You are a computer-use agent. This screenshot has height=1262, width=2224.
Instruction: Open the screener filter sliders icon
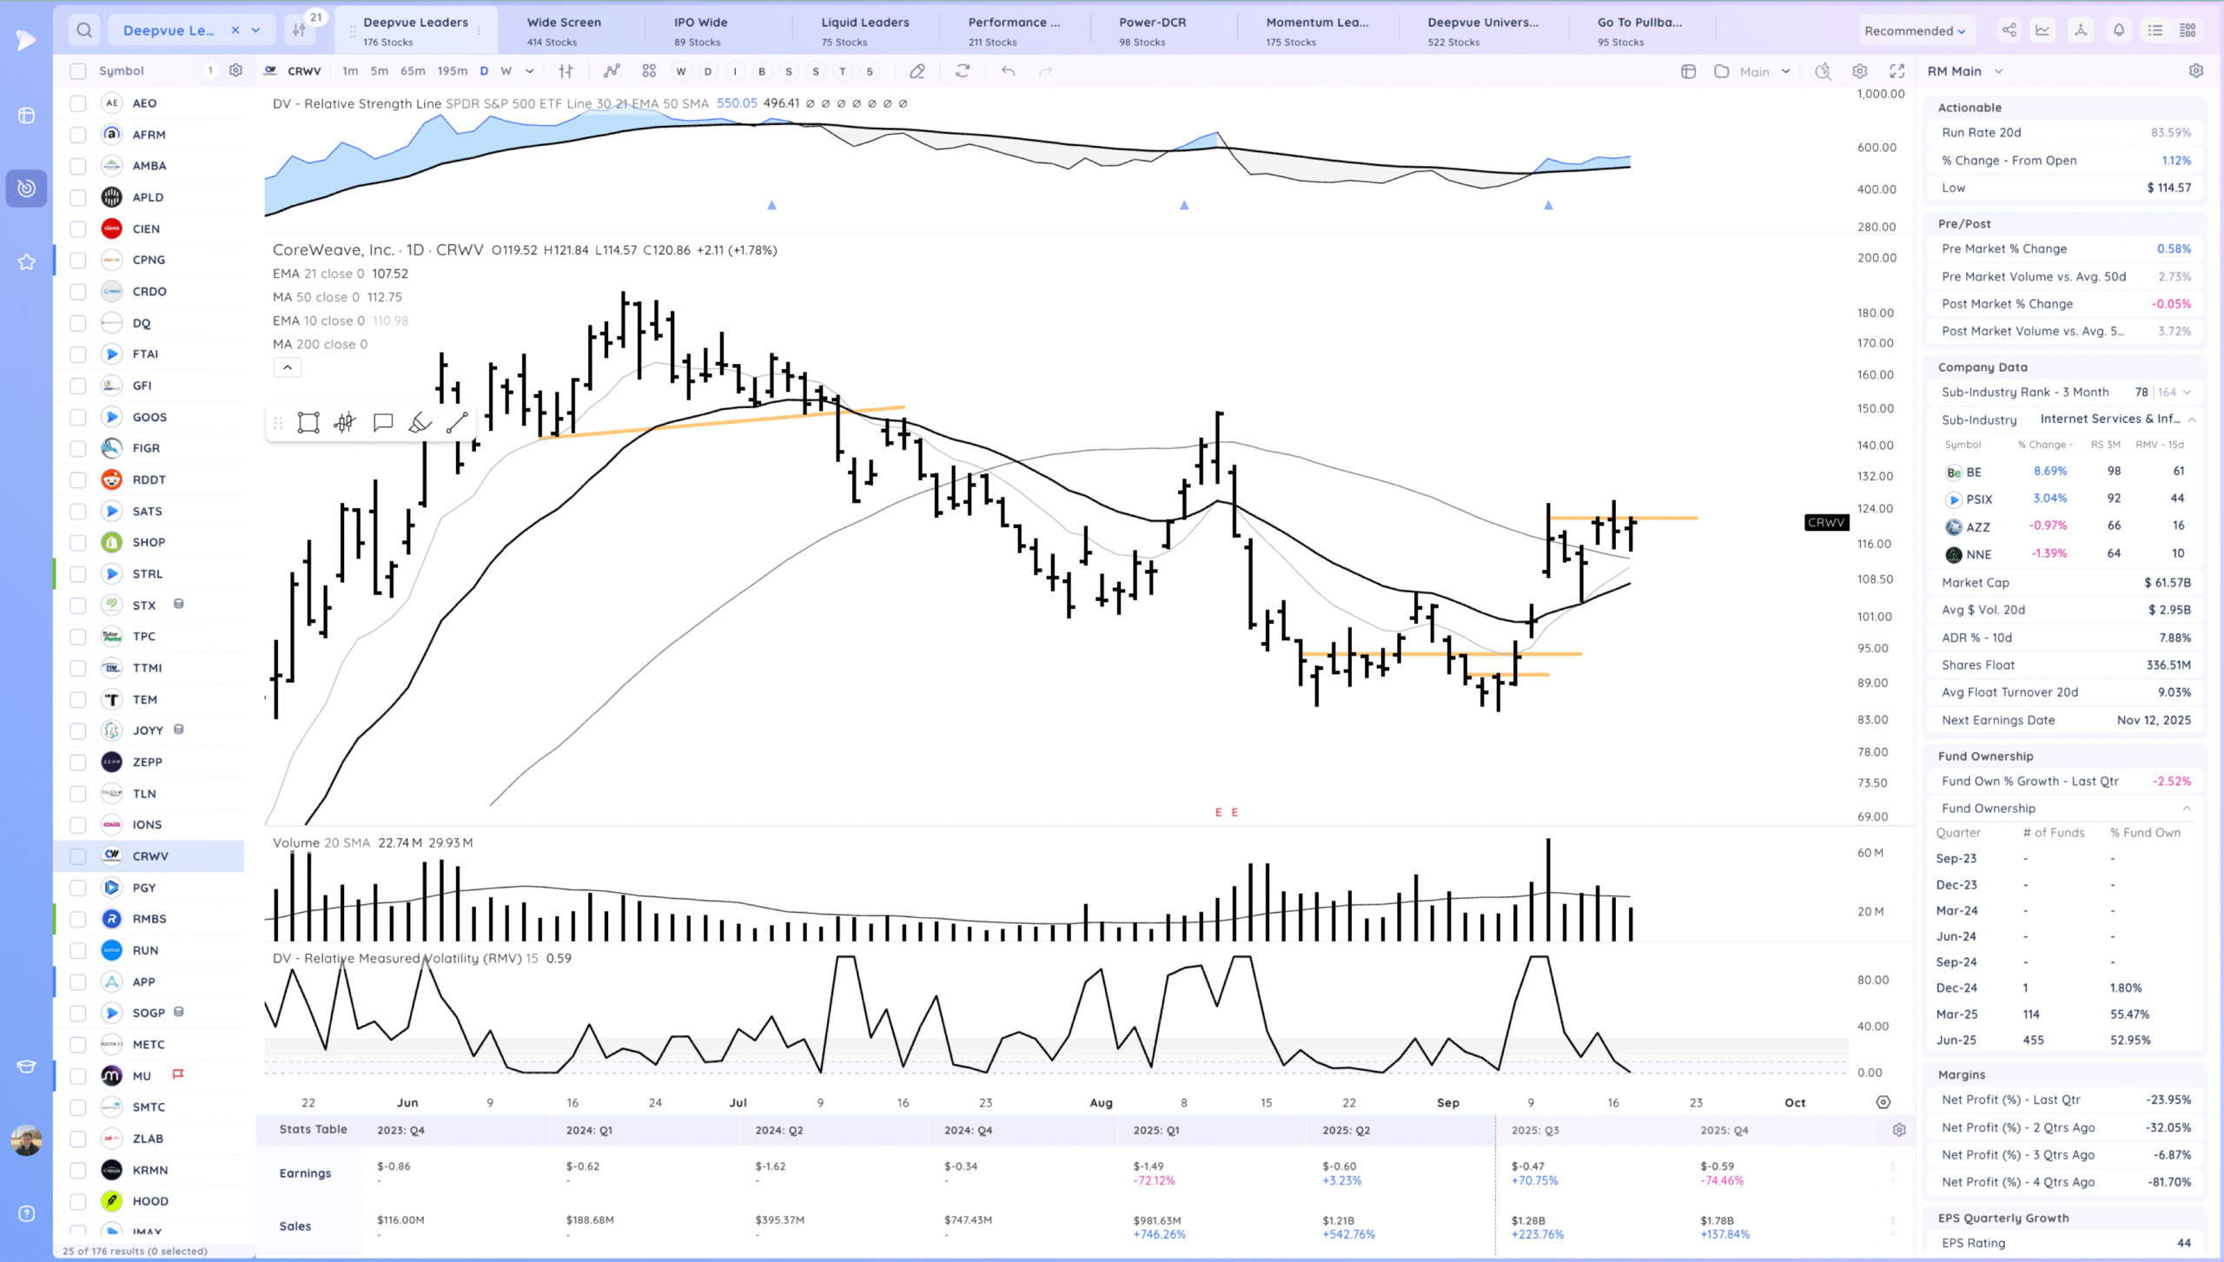300,30
